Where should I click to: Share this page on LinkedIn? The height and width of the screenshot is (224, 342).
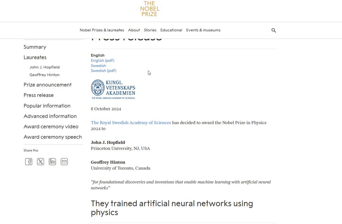click(x=52, y=162)
